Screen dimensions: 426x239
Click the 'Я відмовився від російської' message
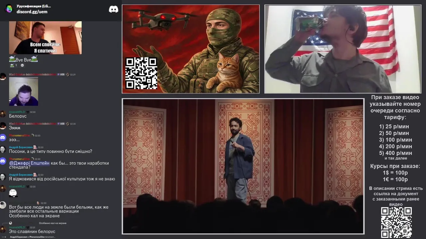pyautogui.click(x=62, y=179)
